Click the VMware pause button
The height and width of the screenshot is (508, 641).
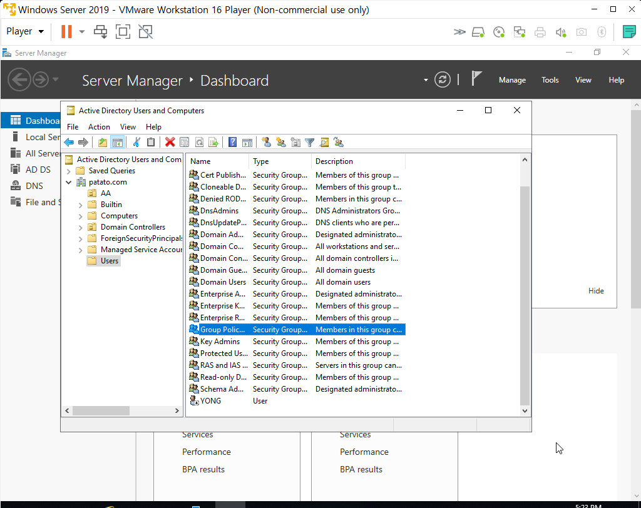click(x=66, y=31)
